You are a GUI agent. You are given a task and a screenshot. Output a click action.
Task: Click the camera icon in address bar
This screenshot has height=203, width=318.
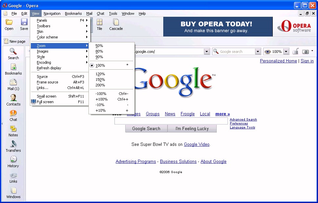(305, 52)
